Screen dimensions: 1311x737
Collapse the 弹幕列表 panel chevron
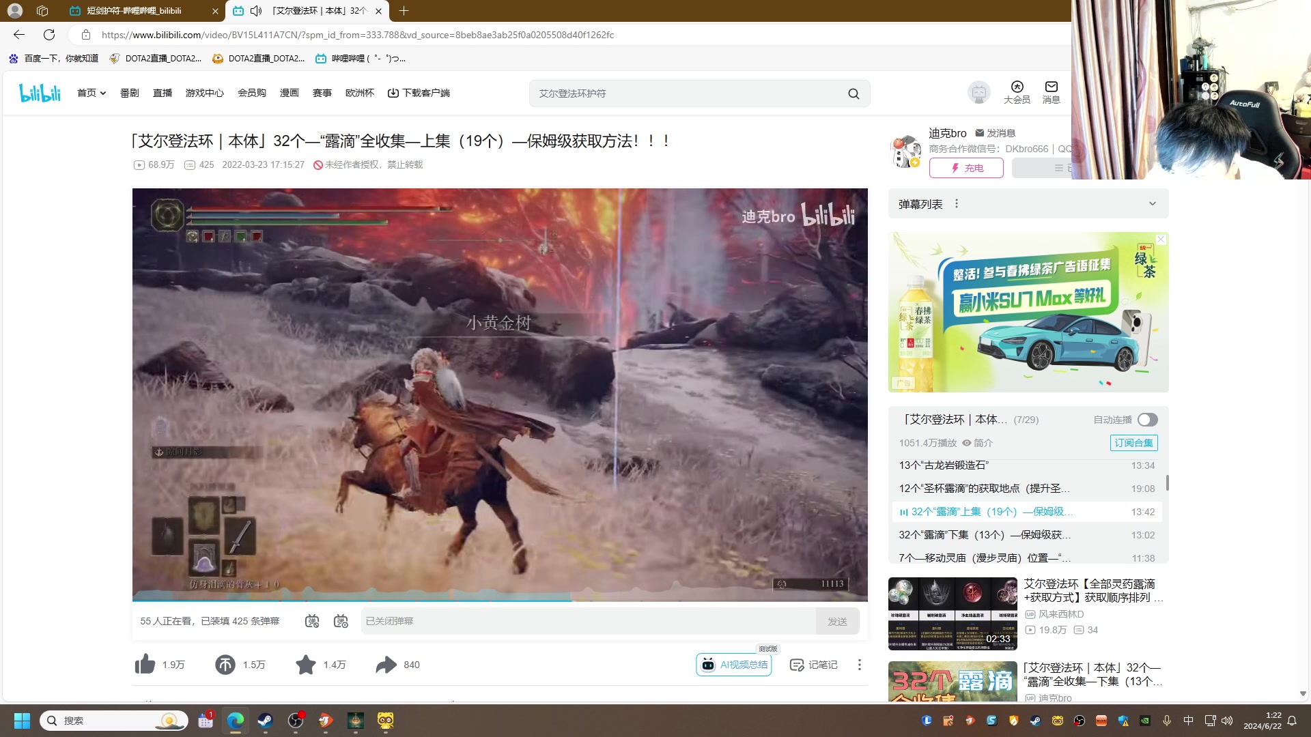1152,203
